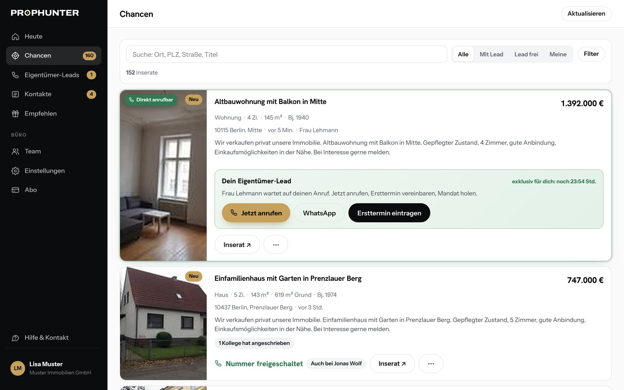Click the Eigentümer-Leads phone icon
Screen dimensions: 624x390
pyautogui.click(x=15, y=75)
